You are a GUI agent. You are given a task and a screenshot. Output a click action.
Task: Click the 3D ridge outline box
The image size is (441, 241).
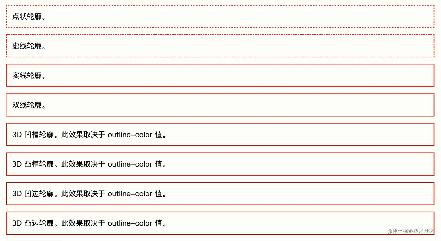tap(220, 164)
